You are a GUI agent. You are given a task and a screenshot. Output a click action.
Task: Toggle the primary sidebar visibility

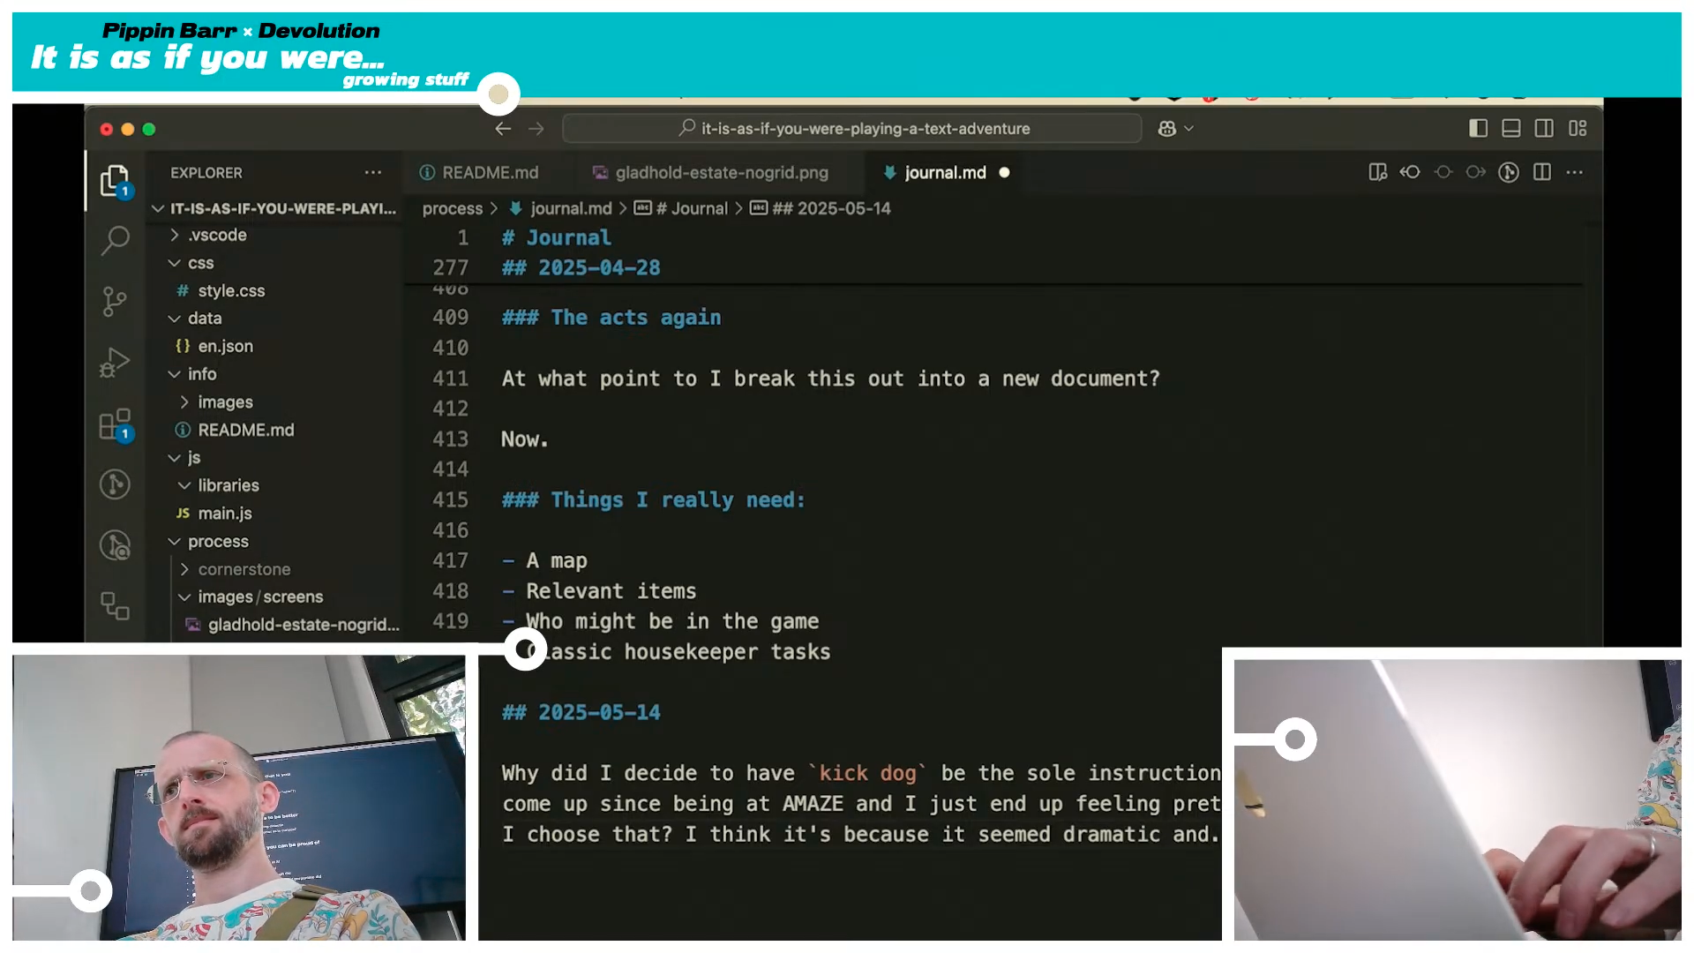pyautogui.click(x=1478, y=129)
